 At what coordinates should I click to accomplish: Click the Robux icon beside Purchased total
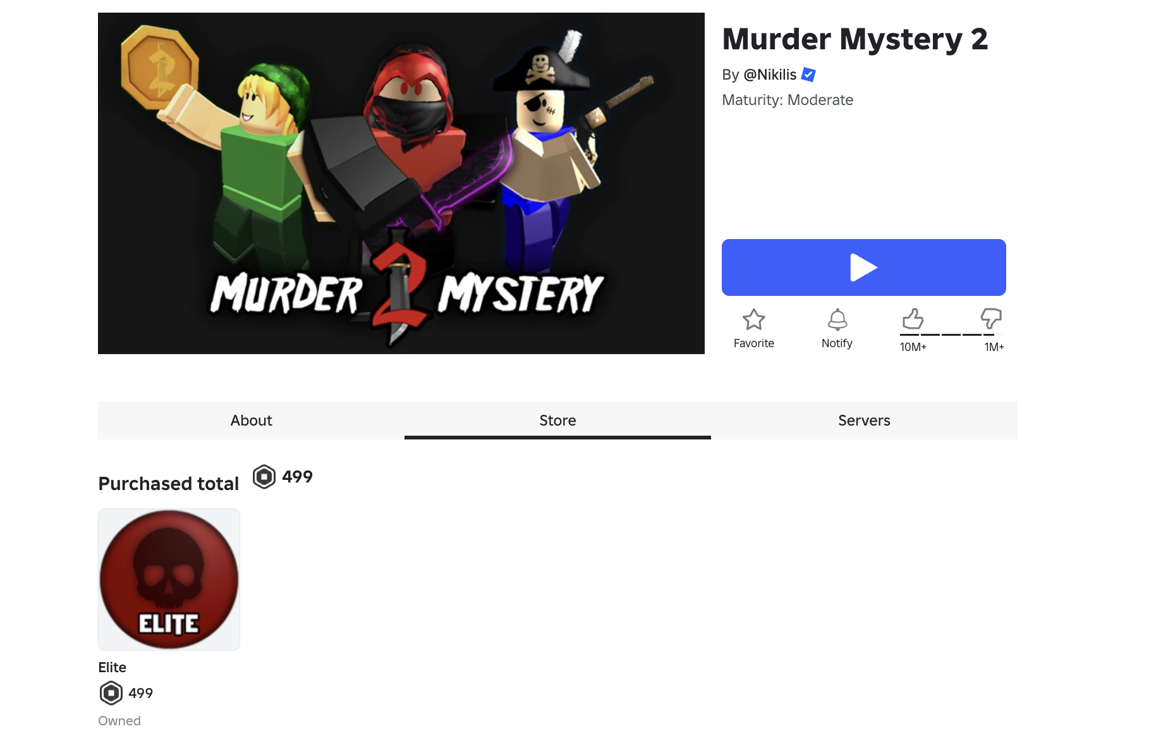pos(264,477)
